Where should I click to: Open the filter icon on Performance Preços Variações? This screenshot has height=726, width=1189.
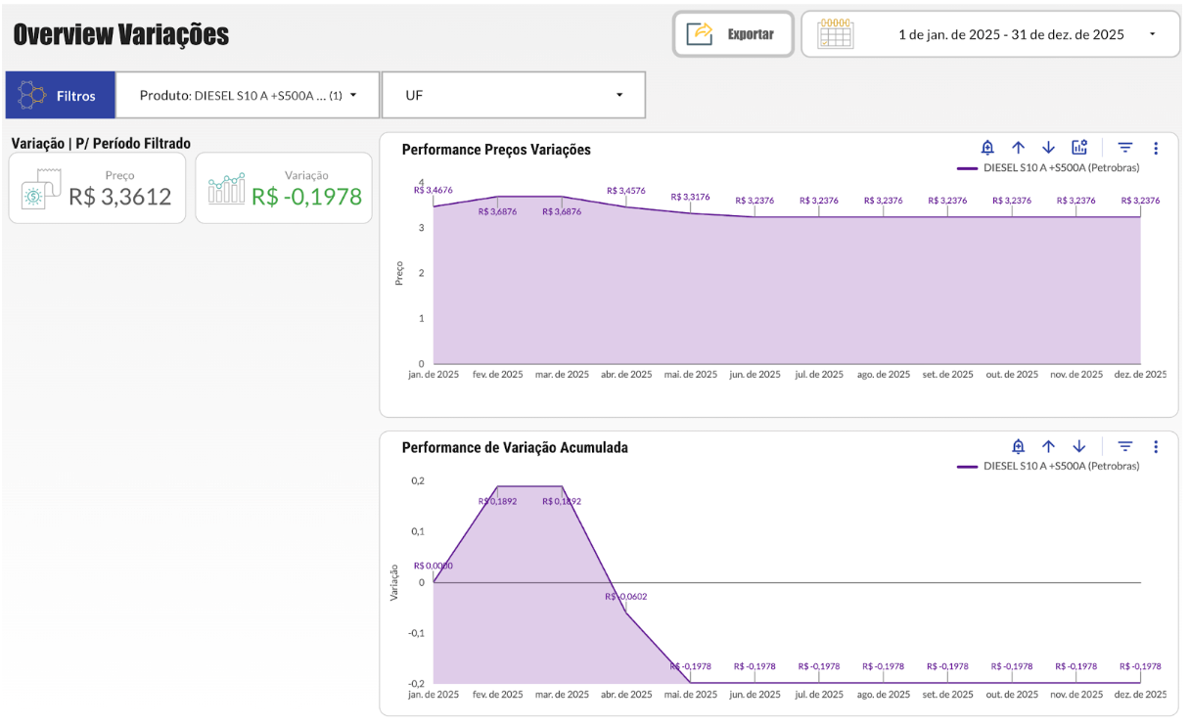click(x=1125, y=148)
